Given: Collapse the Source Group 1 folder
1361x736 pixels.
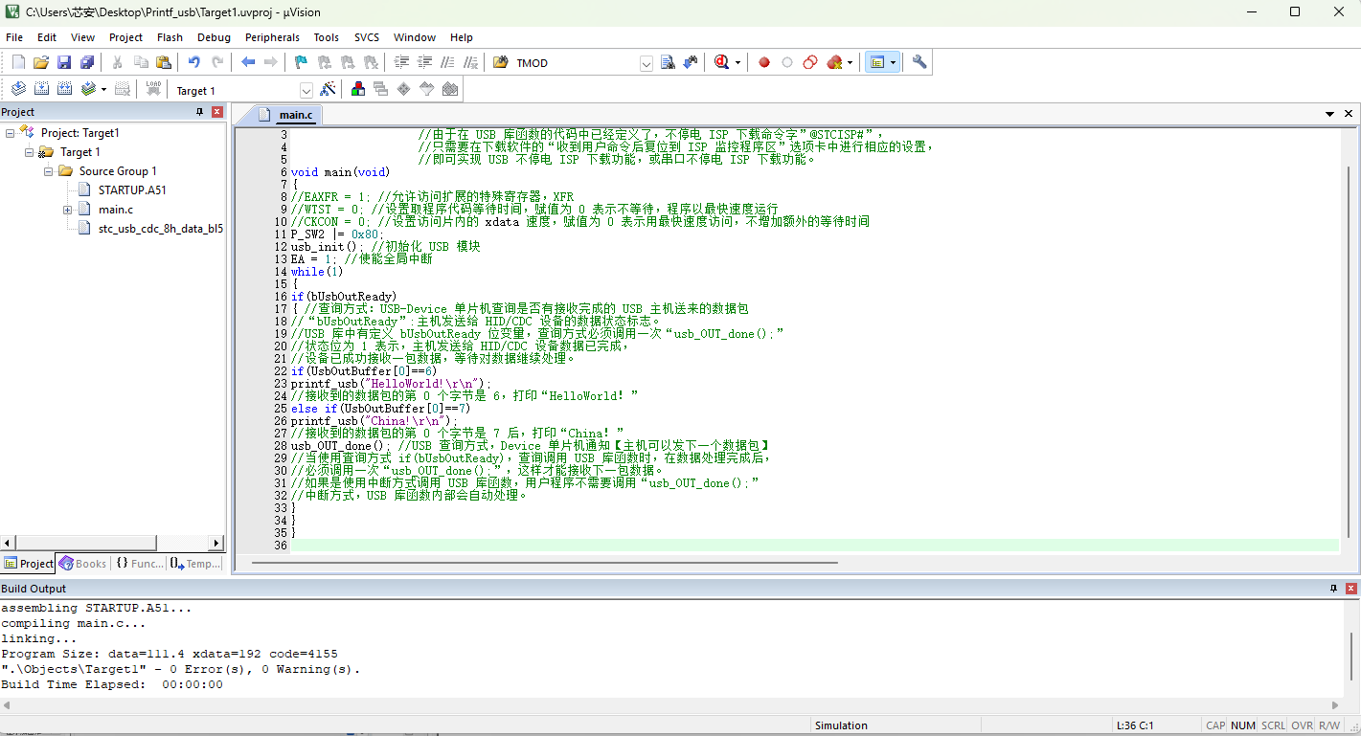Looking at the screenshot, I should (x=48, y=171).
